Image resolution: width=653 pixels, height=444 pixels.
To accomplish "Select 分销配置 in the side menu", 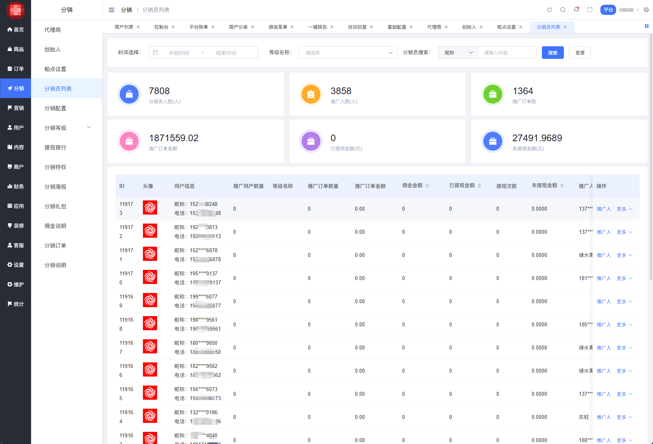I will [x=55, y=108].
